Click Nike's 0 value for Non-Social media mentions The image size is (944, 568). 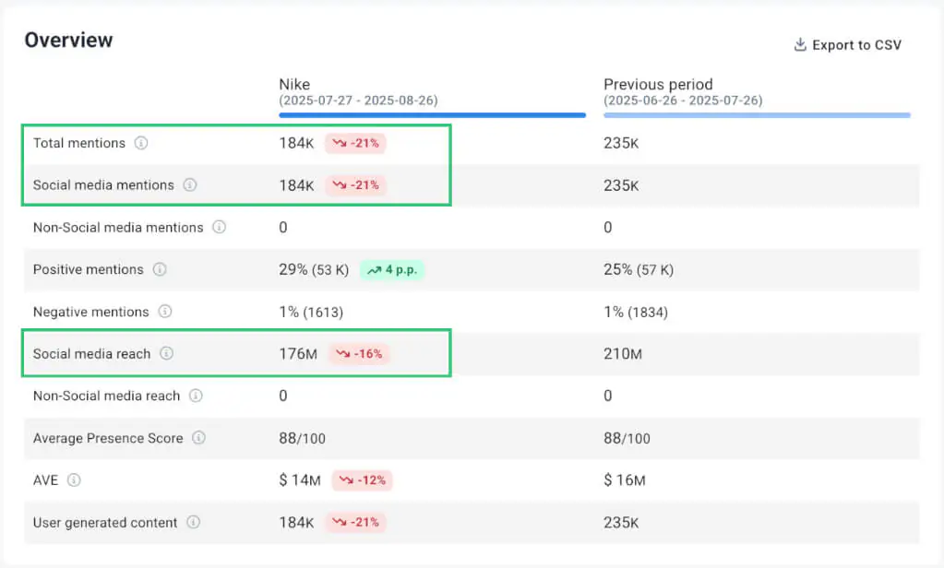(x=283, y=228)
